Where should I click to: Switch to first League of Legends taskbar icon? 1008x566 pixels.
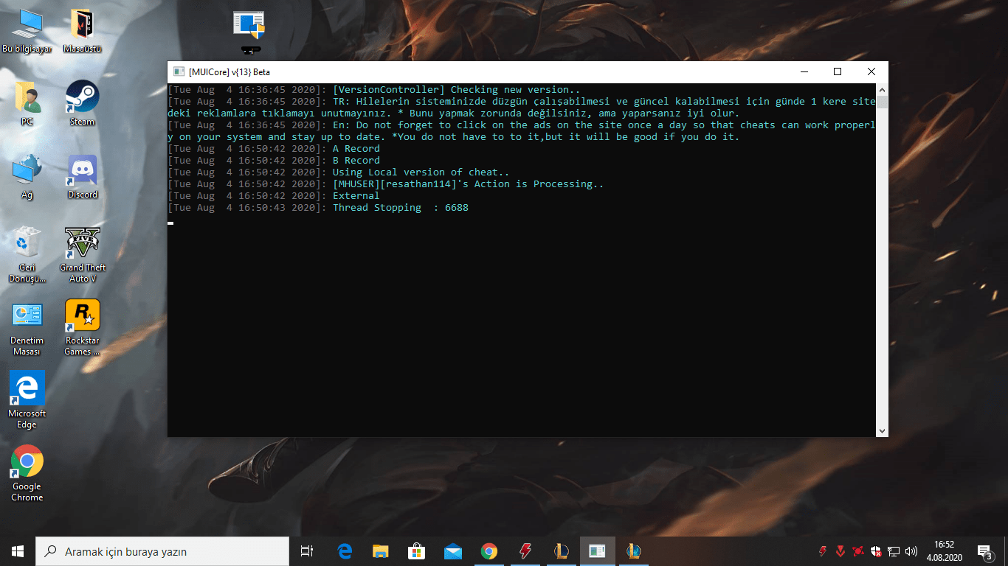tap(562, 551)
